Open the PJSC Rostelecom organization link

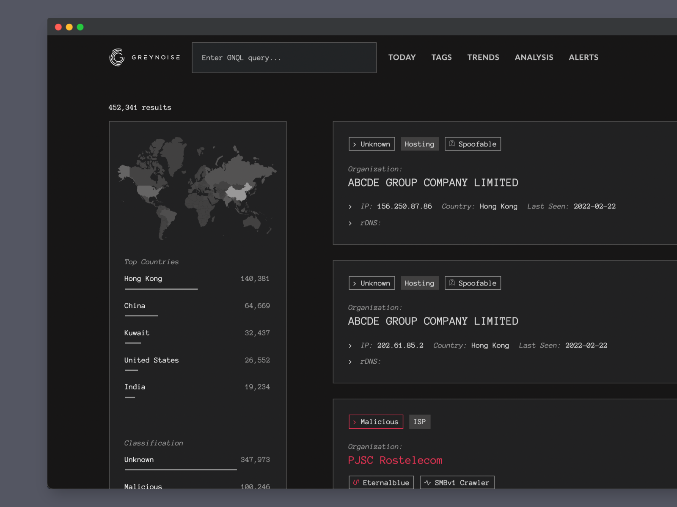tap(395, 460)
